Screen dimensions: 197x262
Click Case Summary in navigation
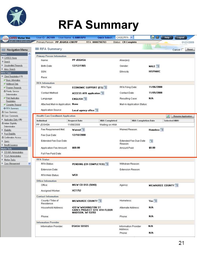click(11, 112)
